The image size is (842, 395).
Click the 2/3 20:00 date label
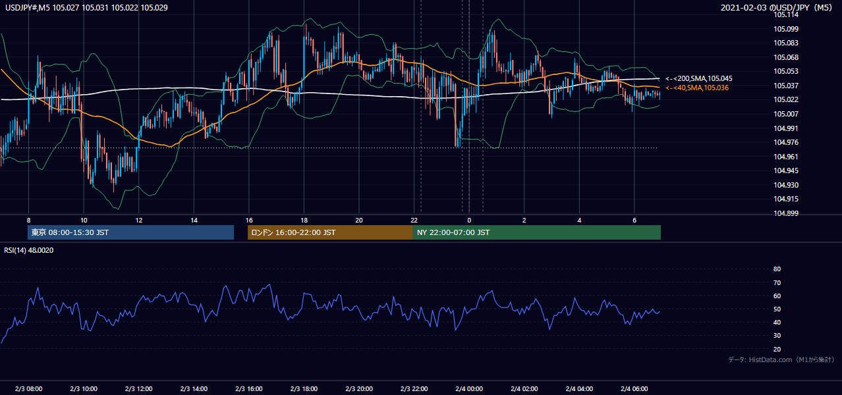(x=359, y=389)
